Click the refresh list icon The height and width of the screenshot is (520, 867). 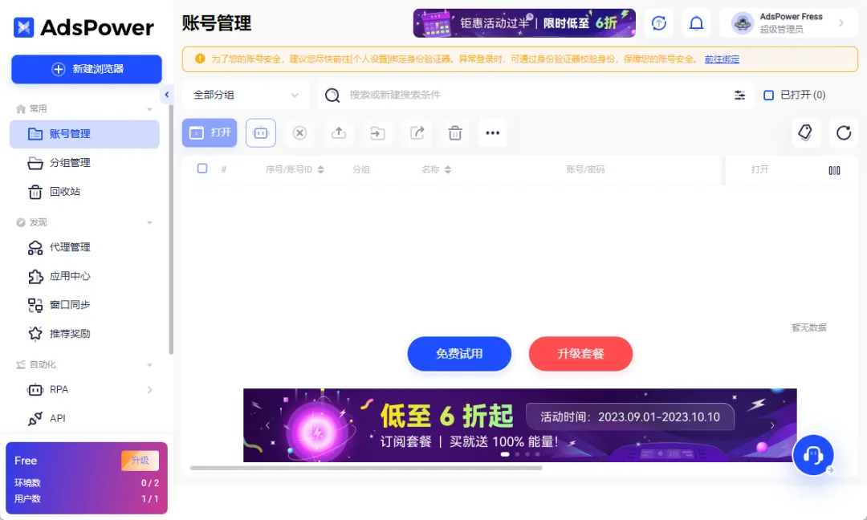[844, 132]
